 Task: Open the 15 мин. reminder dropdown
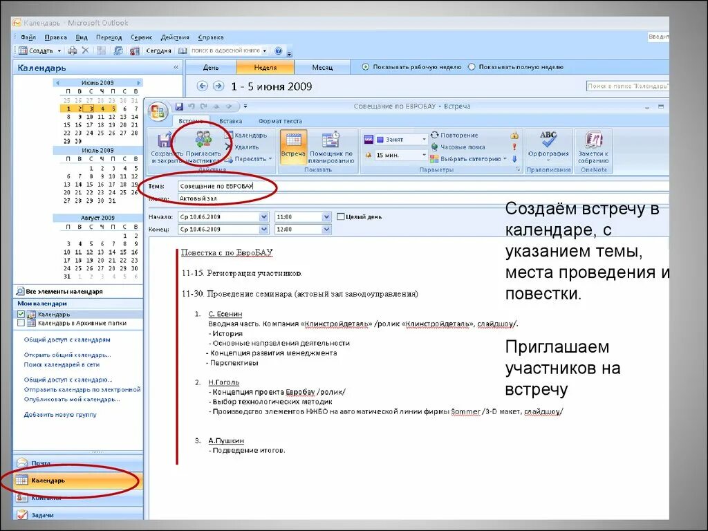424,155
